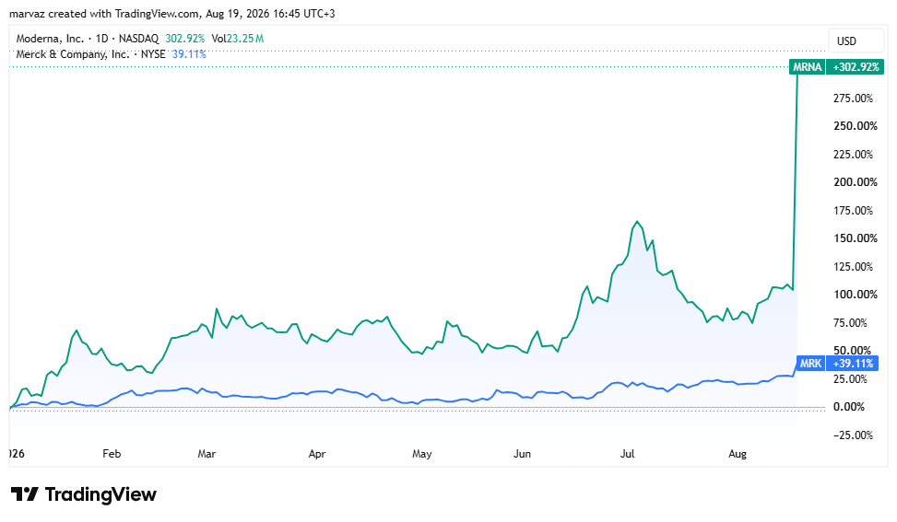Click the 0.00% price axis label
The height and width of the screenshot is (522, 897).
click(x=849, y=407)
